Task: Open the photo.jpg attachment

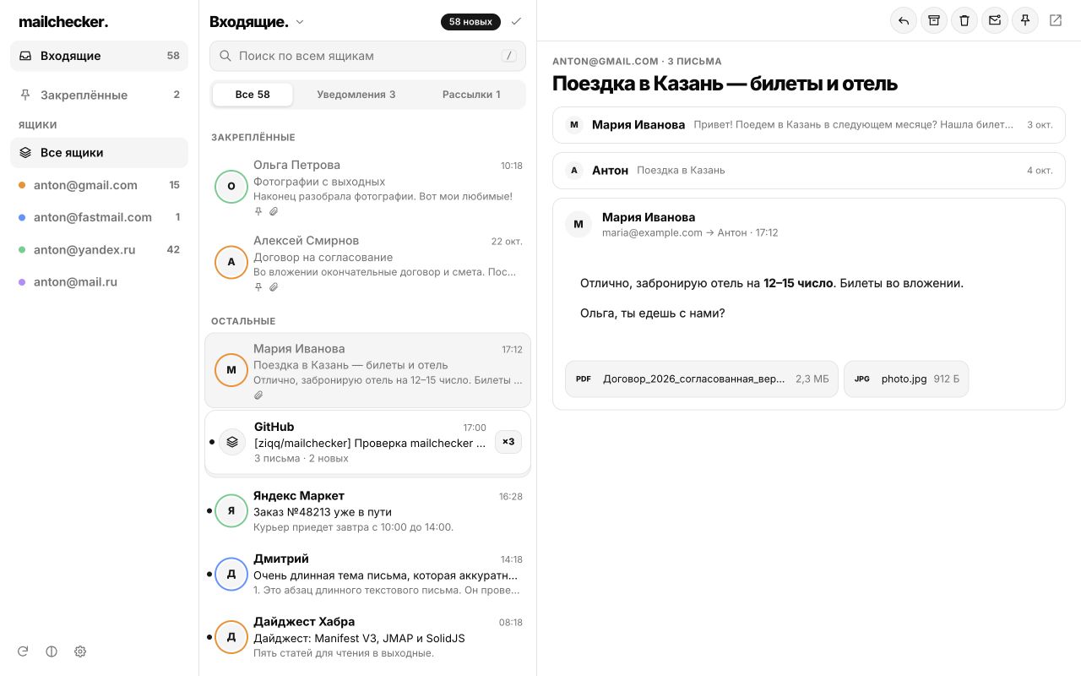Action: click(x=906, y=379)
